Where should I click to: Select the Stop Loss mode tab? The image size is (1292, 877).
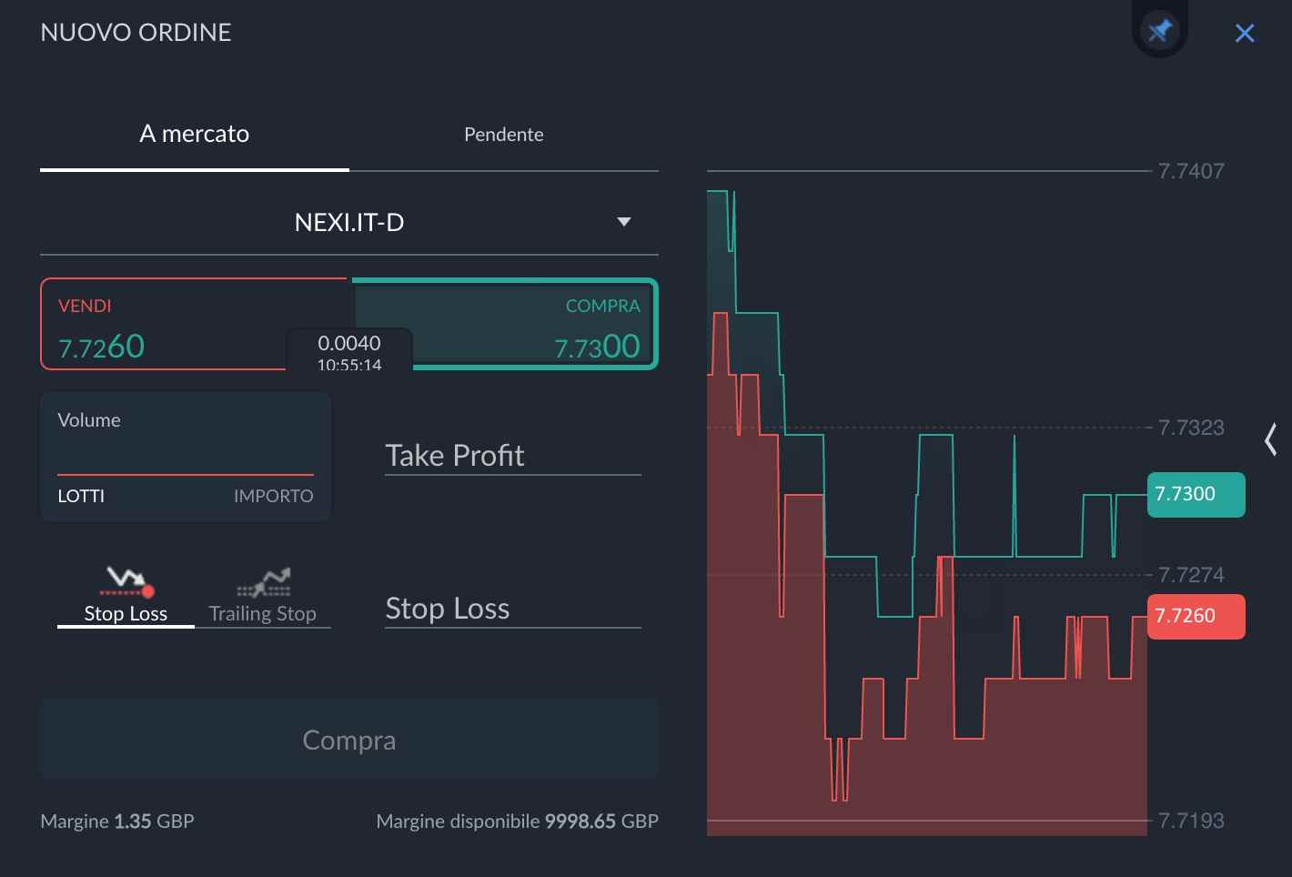pyautogui.click(x=126, y=613)
